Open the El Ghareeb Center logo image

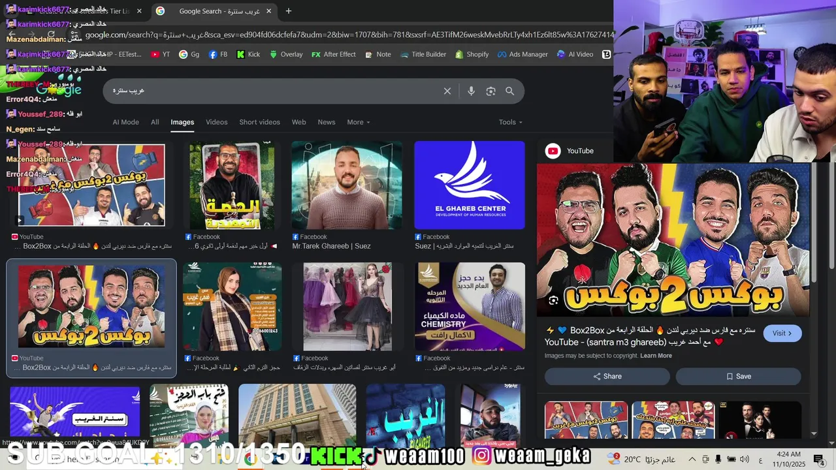click(x=470, y=185)
